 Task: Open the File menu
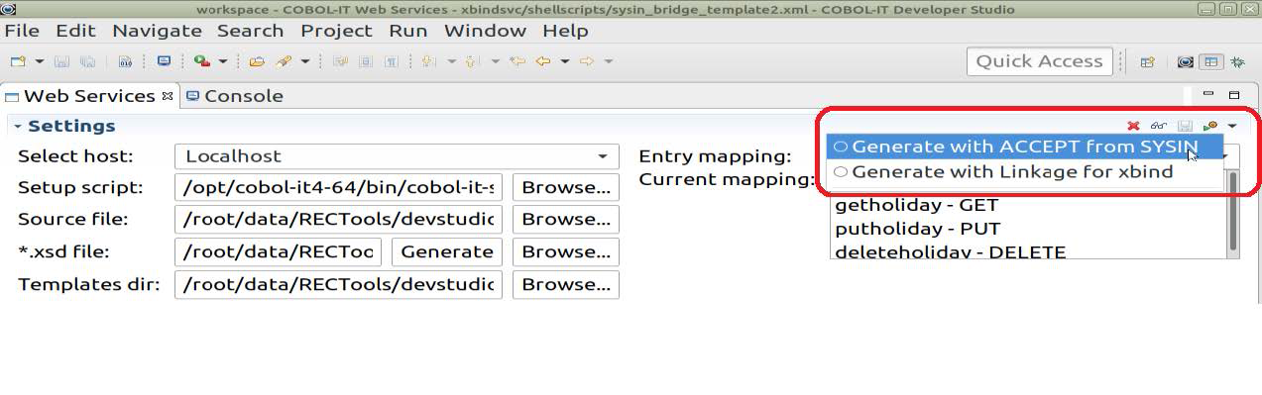point(22,31)
